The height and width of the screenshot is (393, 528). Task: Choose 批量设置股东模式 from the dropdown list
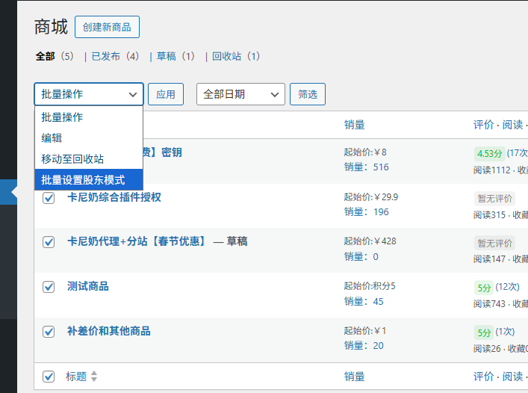[x=83, y=180]
